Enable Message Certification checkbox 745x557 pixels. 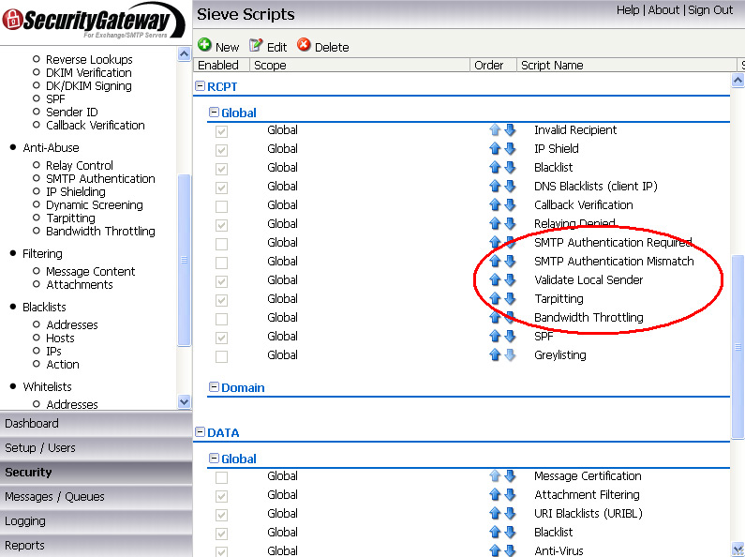point(221,477)
